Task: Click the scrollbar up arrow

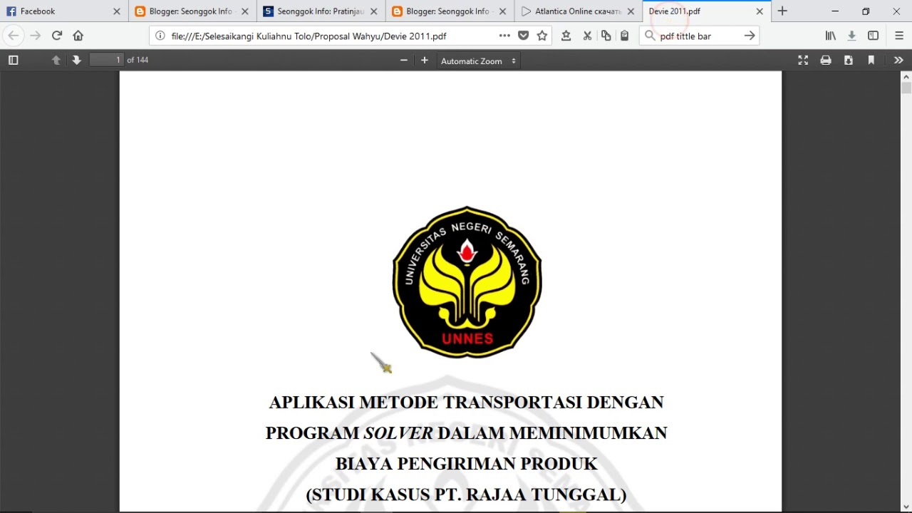Action: tap(906, 76)
